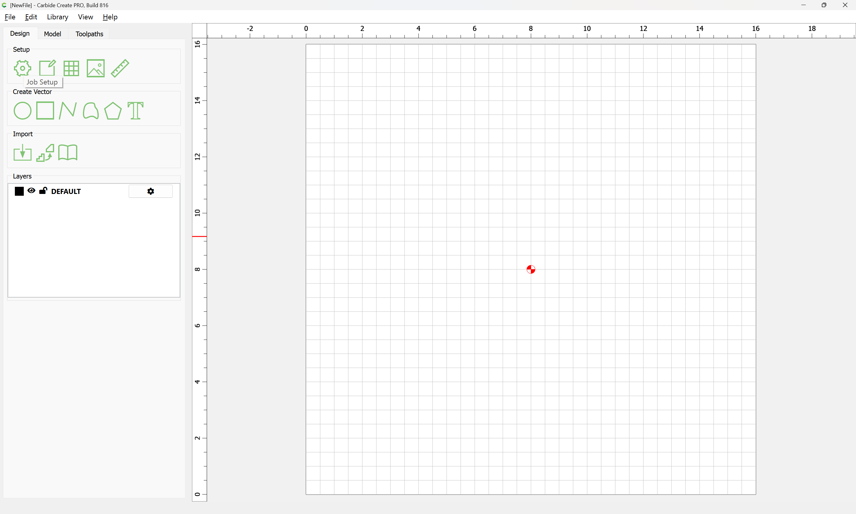Screen dimensions: 856x514
Task: Open the Help menu
Action: click(x=110, y=17)
